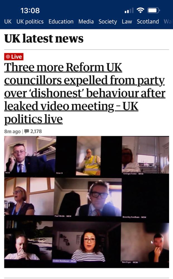
Task: Open the UK section tab
Action: tap(8, 21)
